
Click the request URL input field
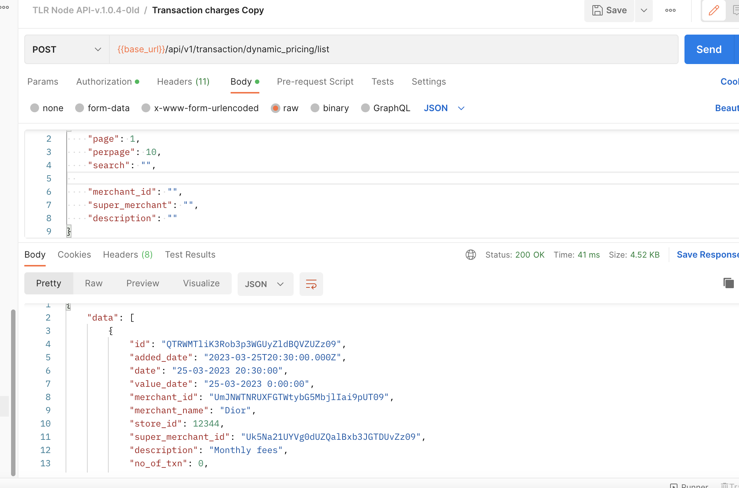point(393,49)
